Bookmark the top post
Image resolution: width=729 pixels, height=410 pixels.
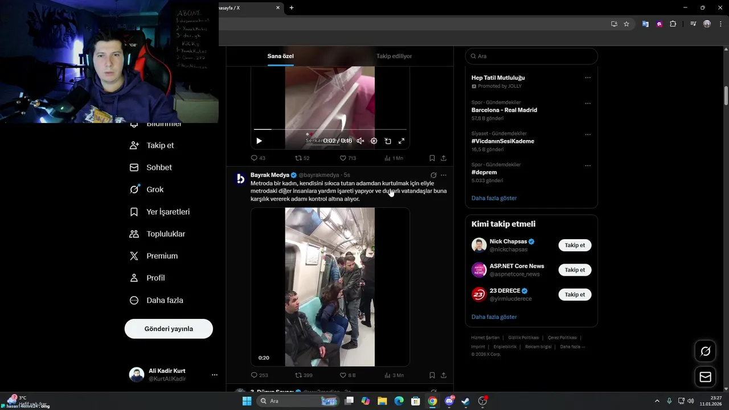tap(432, 158)
